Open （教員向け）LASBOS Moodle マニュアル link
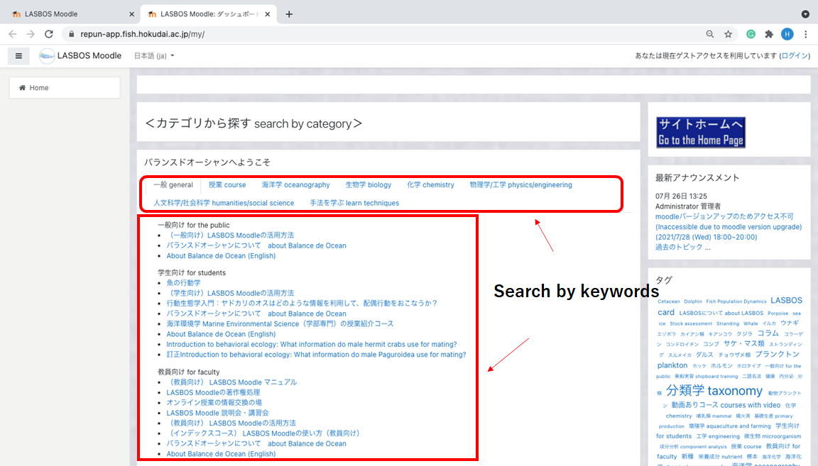This screenshot has height=466, width=818. pos(231,382)
